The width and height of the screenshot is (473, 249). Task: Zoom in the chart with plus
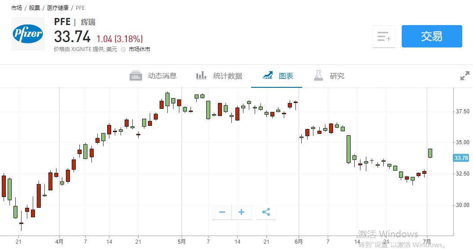[242, 212]
